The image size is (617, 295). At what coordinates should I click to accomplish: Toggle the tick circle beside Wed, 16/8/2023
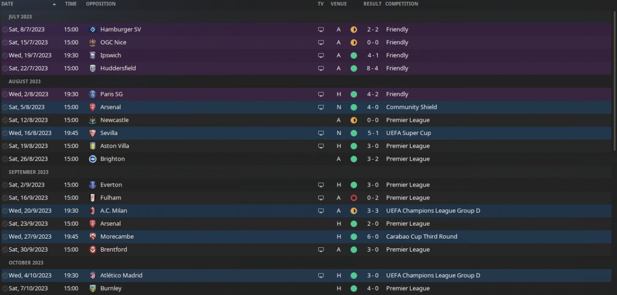tap(5, 133)
